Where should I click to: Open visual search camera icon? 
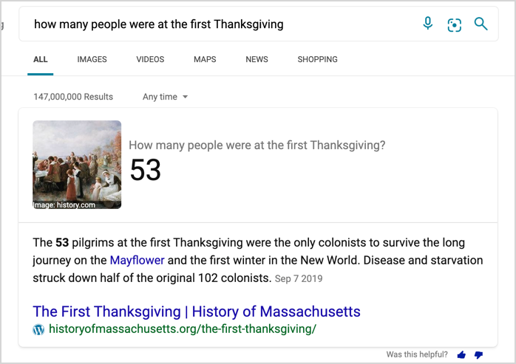click(x=454, y=25)
